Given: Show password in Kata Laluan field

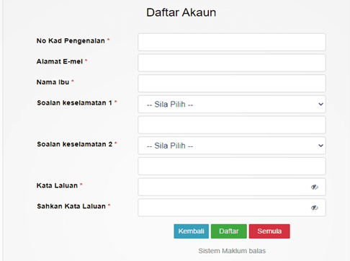Looking at the screenshot, I should pyautogui.click(x=315, y=187).
